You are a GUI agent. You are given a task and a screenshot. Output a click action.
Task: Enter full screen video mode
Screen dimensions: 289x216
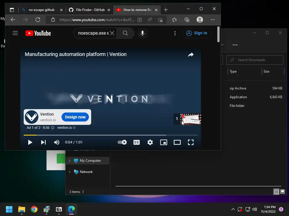191,142
